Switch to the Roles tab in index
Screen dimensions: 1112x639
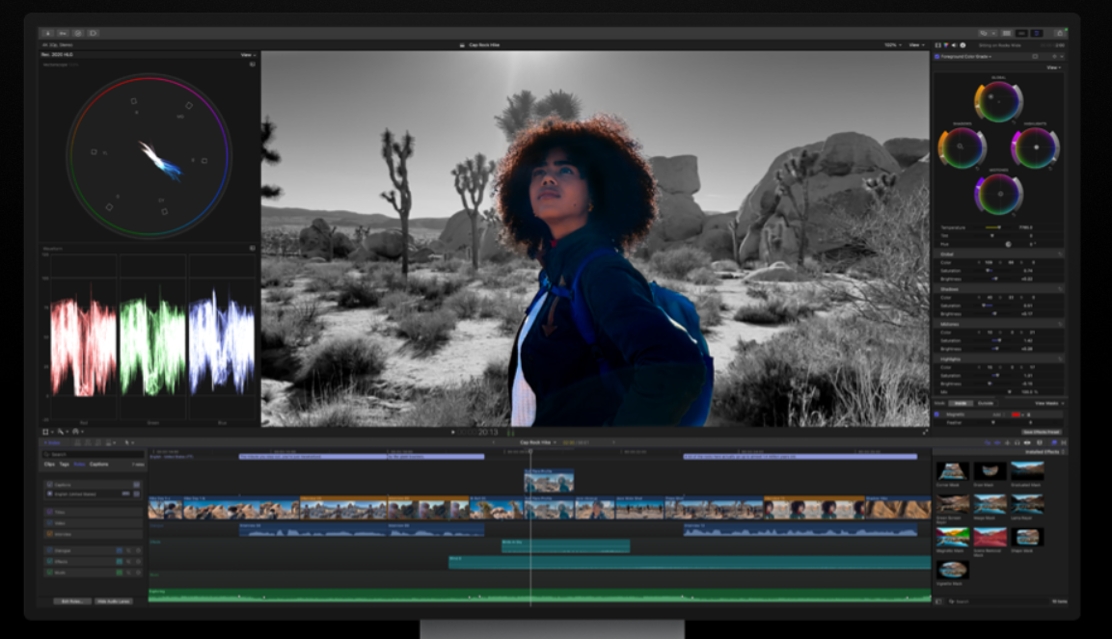[79, 464]
